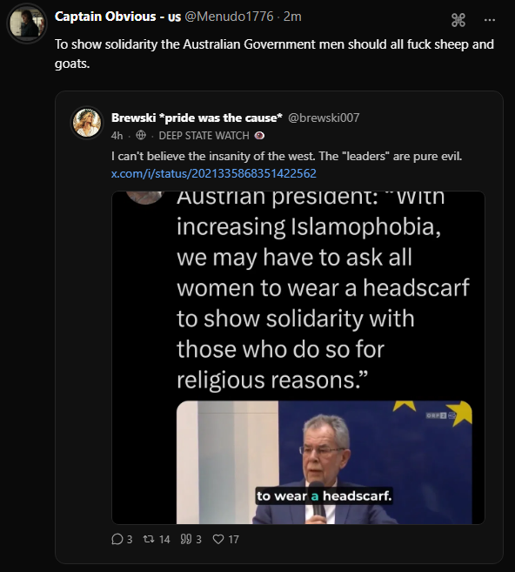Click the 4h timestamp on quoted post
This screenshot has width=515, height=572.
pyautogui.click(x=117, y=136)
